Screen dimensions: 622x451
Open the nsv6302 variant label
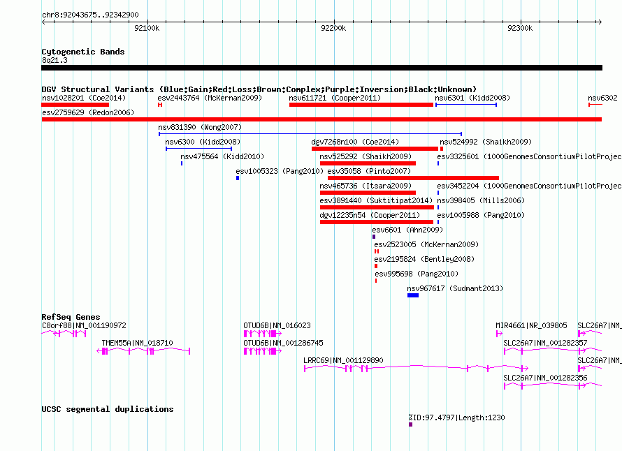(602, 98)
